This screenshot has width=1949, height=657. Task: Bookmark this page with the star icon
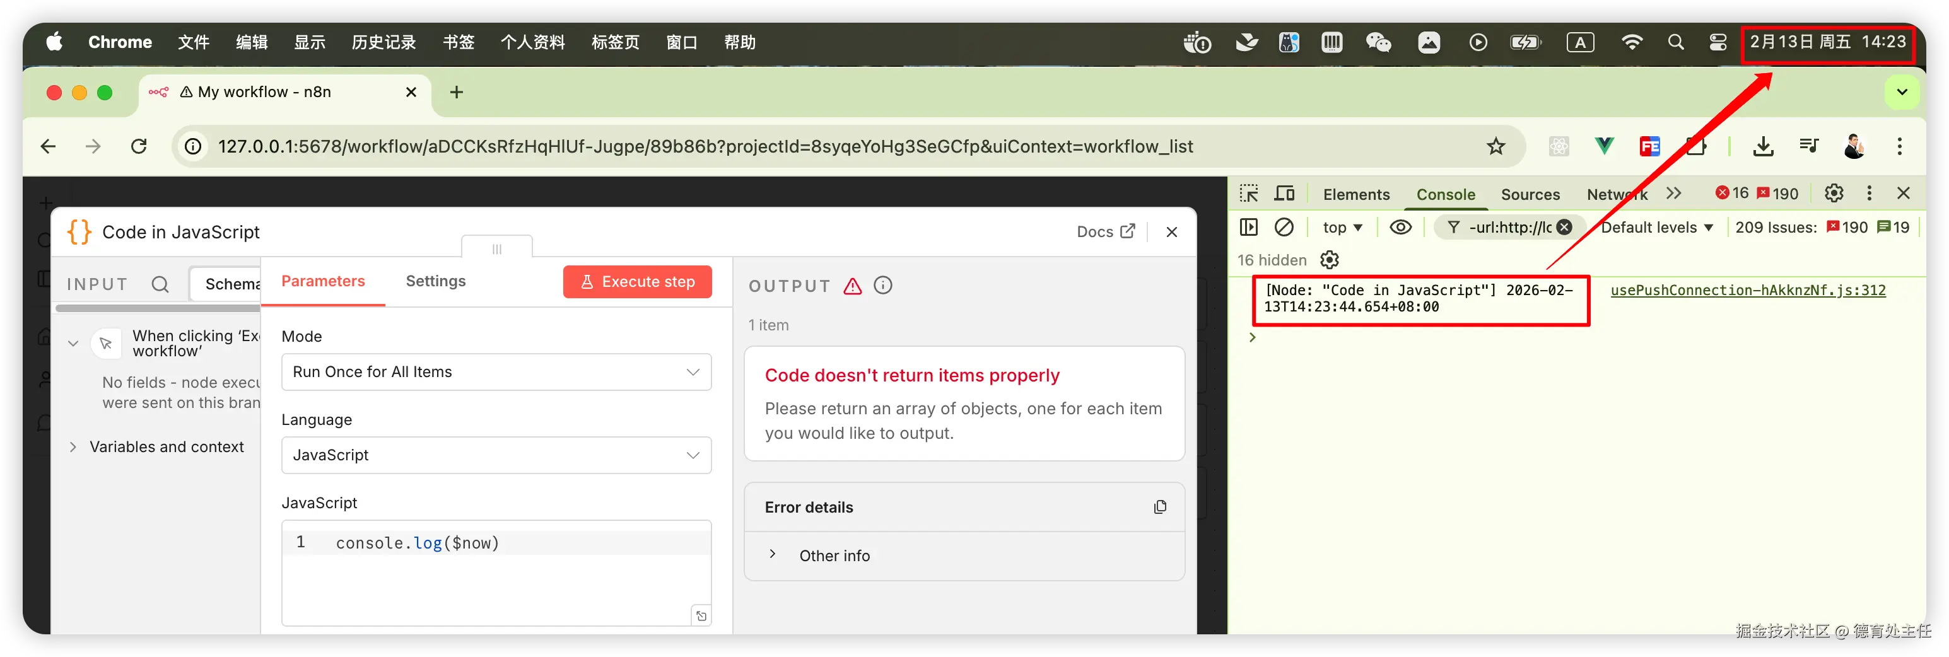pos(1495,147)
